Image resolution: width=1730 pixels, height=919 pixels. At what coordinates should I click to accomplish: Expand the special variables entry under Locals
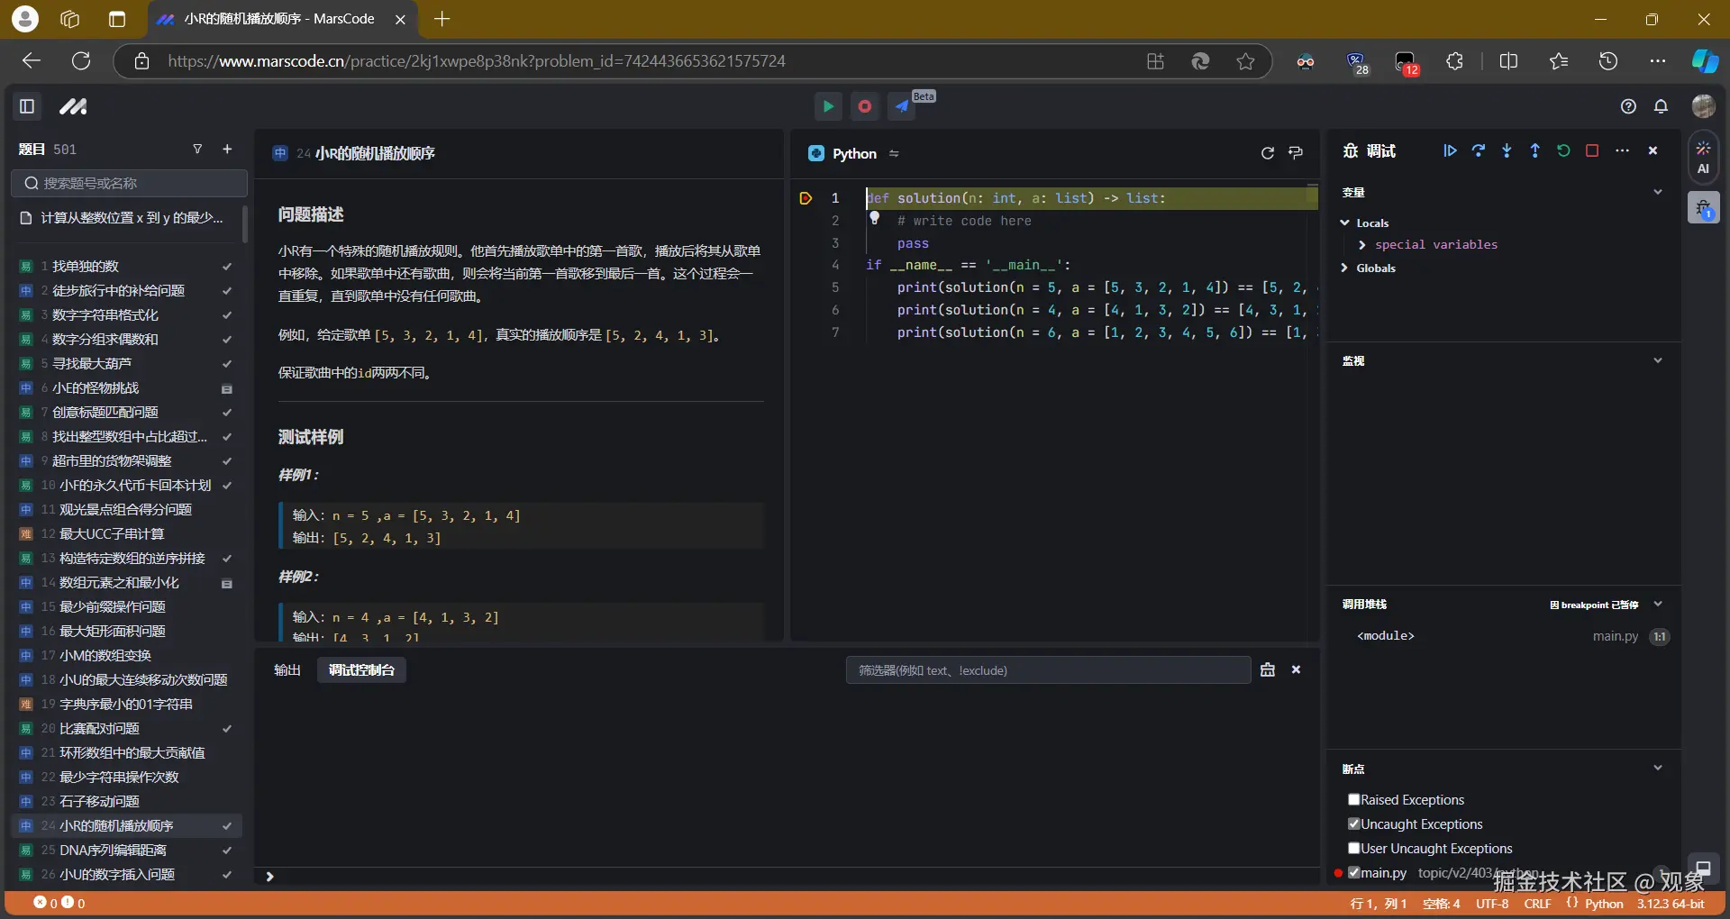tap(1361, 244)
